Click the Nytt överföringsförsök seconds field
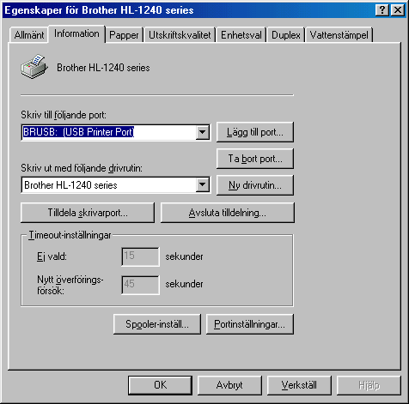This screenshot has width=409, height=404. click(x=140, y=285)
